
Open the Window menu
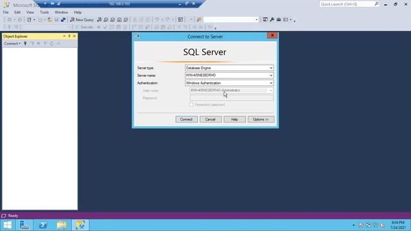(61, 12)
